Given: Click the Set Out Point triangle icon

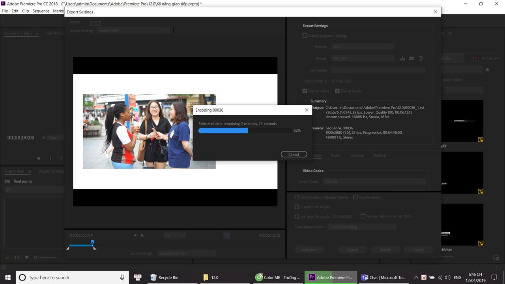Looking at the screenshot, I should coord(142,235).
